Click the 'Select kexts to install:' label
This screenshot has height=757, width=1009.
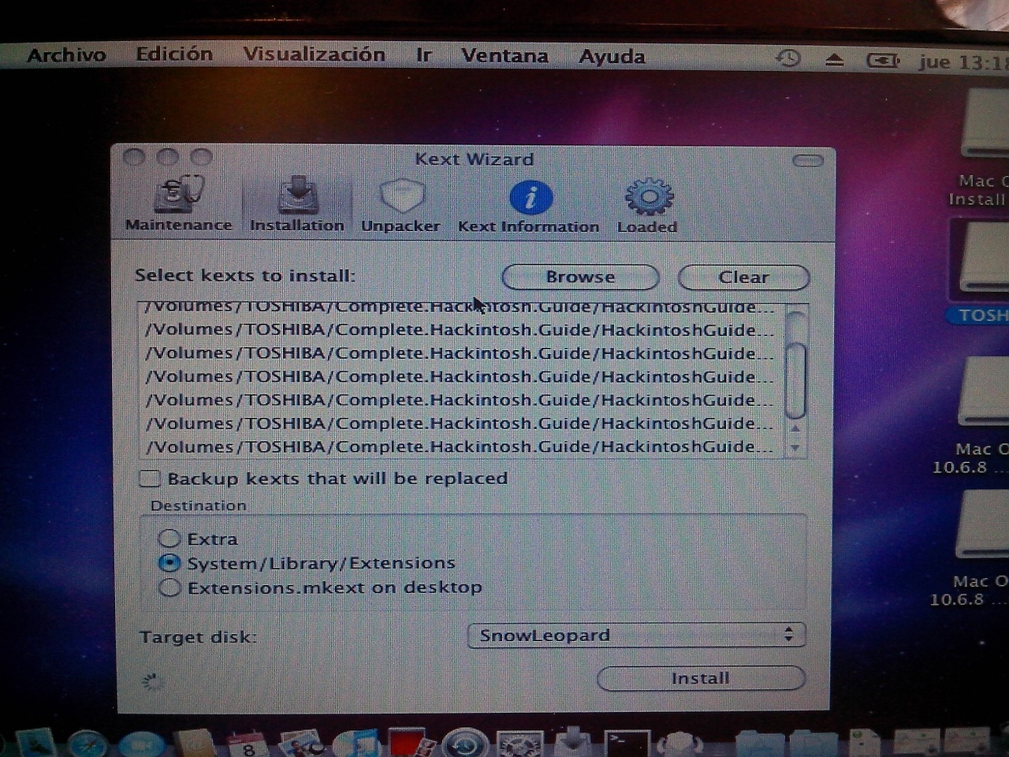click(x=245, y=275)
